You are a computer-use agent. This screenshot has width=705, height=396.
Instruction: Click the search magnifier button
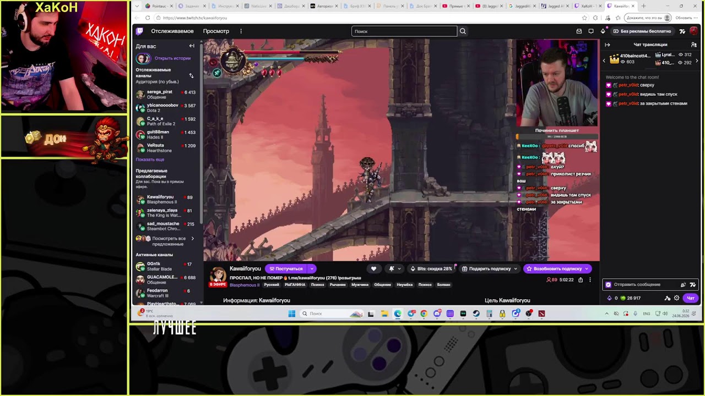[x=463, y=31]
